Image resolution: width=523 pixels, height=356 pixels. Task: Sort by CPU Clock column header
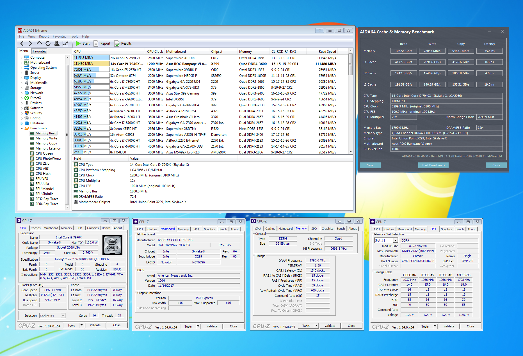(155, 52)
